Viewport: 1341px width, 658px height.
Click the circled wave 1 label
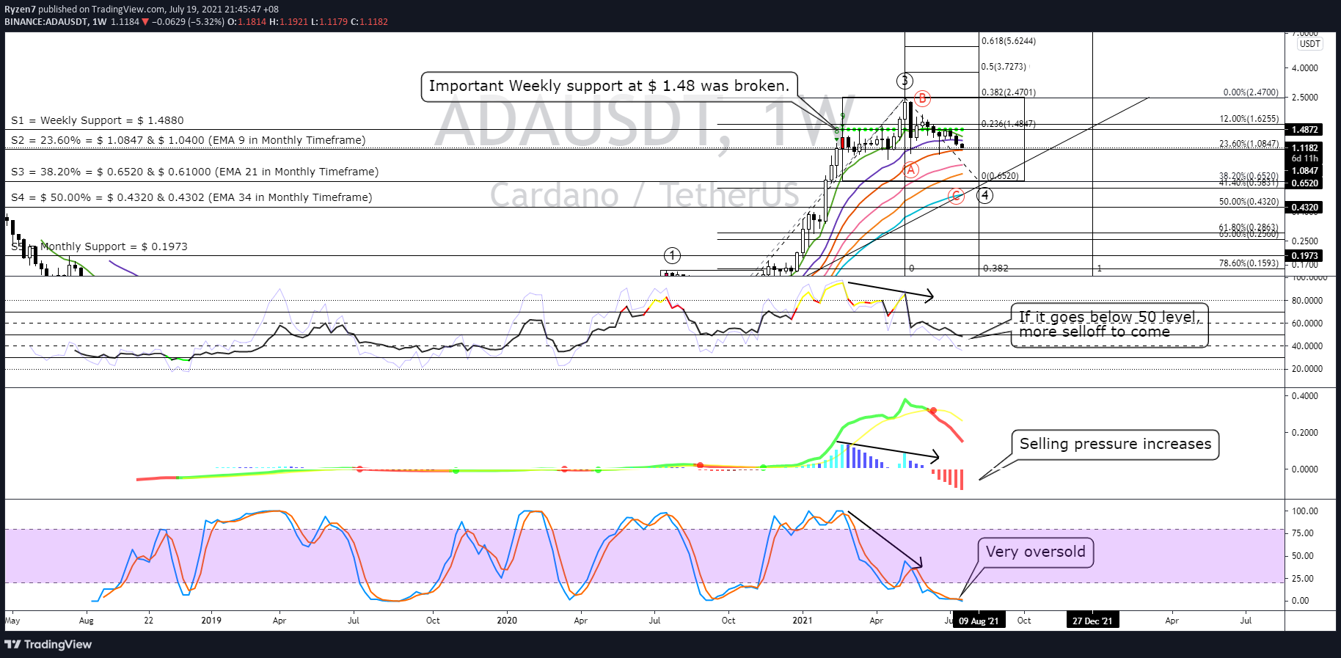(672, 255)
